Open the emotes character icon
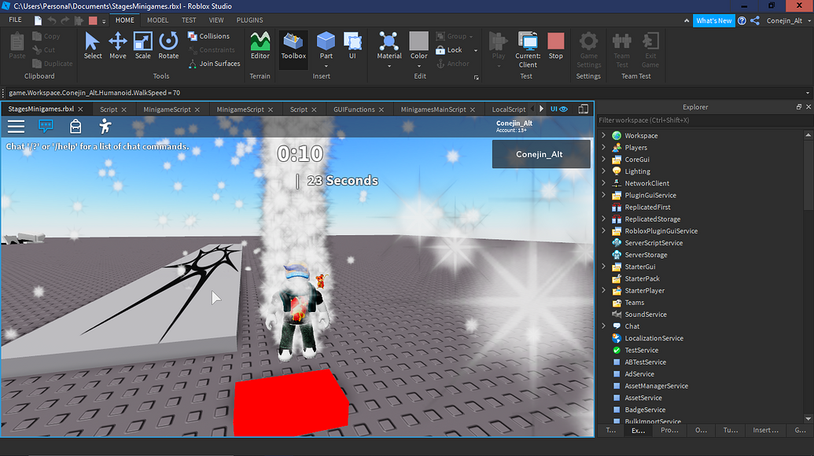This screenshot has width=814, height=456. click(x=105, y=126)
